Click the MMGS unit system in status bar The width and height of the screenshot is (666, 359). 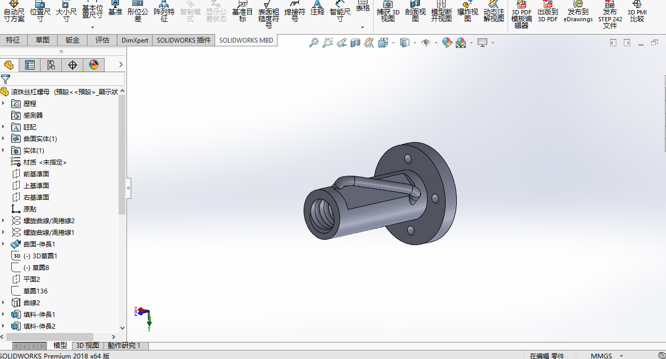[601, 356]
